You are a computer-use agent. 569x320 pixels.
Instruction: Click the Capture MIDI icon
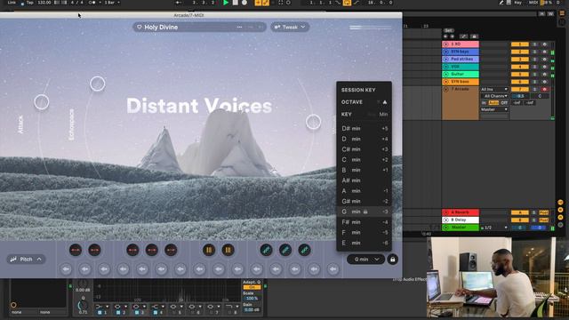[x=281, y=3]
